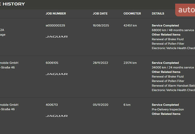Click job number M000000329
Screen dimensions: 195x134
(55, 26)
